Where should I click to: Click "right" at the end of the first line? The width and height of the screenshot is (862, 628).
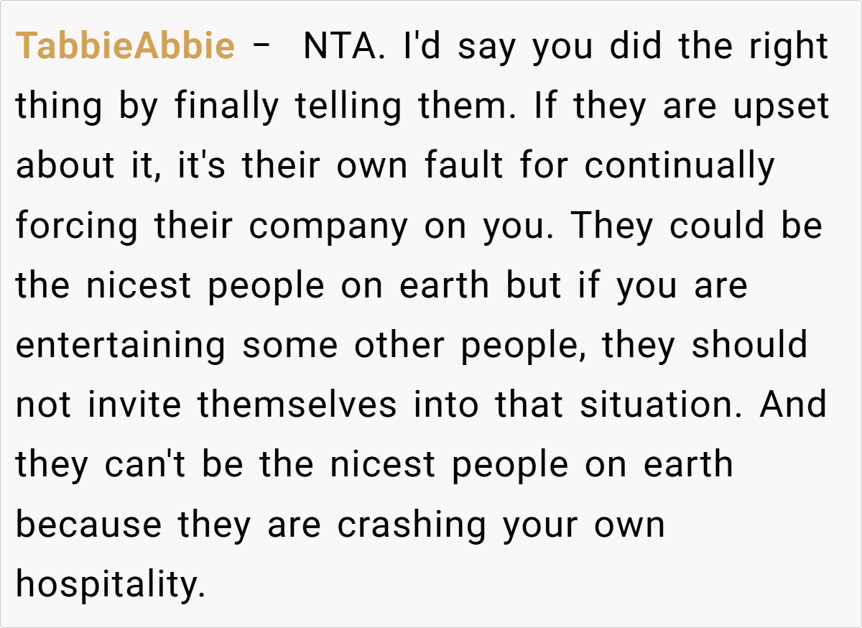click(789, 47)
